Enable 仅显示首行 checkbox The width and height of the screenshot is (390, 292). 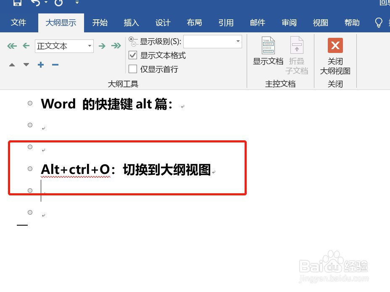click(x=133, y=69)
